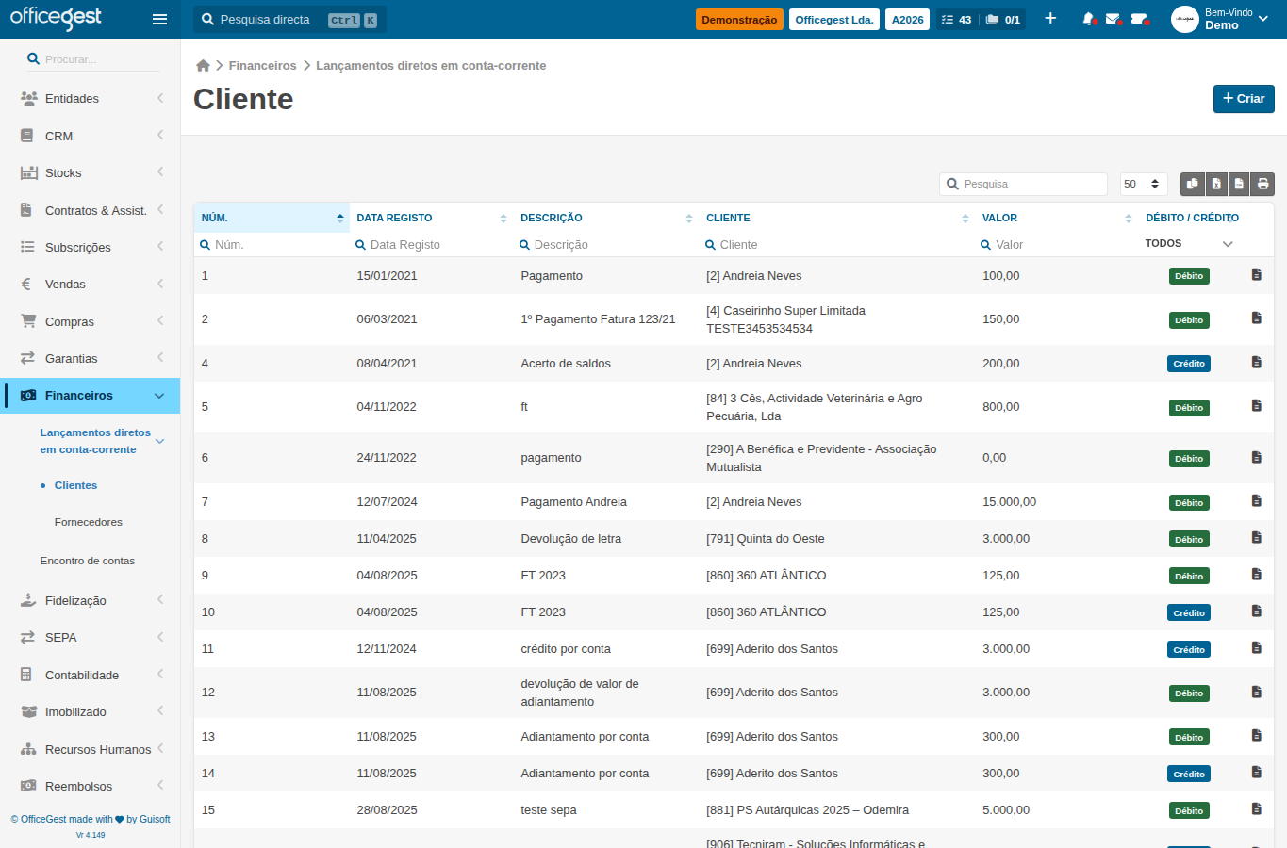Click the Débito badge for Quinta do Oeste row

click(x=1189, y=540)
